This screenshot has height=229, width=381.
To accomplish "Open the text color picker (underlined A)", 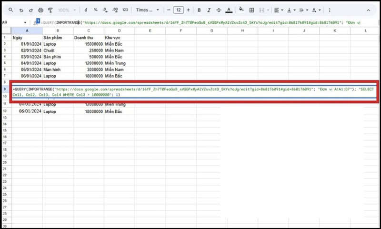I will pyautogui.click(x=229, y=10).
